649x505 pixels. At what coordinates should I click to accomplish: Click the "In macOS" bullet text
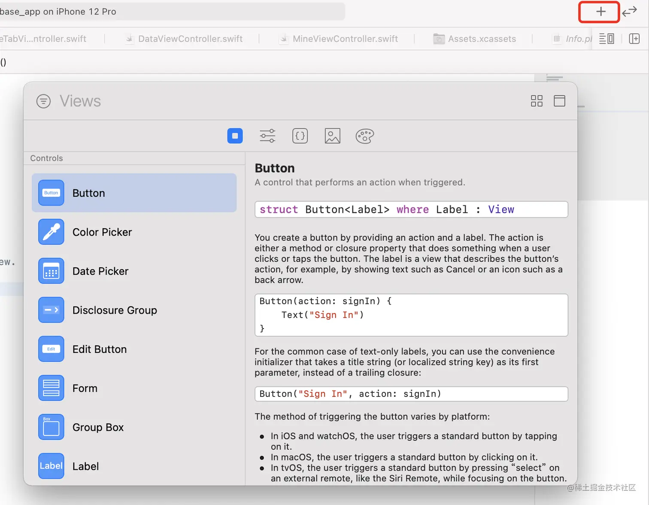pyautogui.click(x=404, y=457)
